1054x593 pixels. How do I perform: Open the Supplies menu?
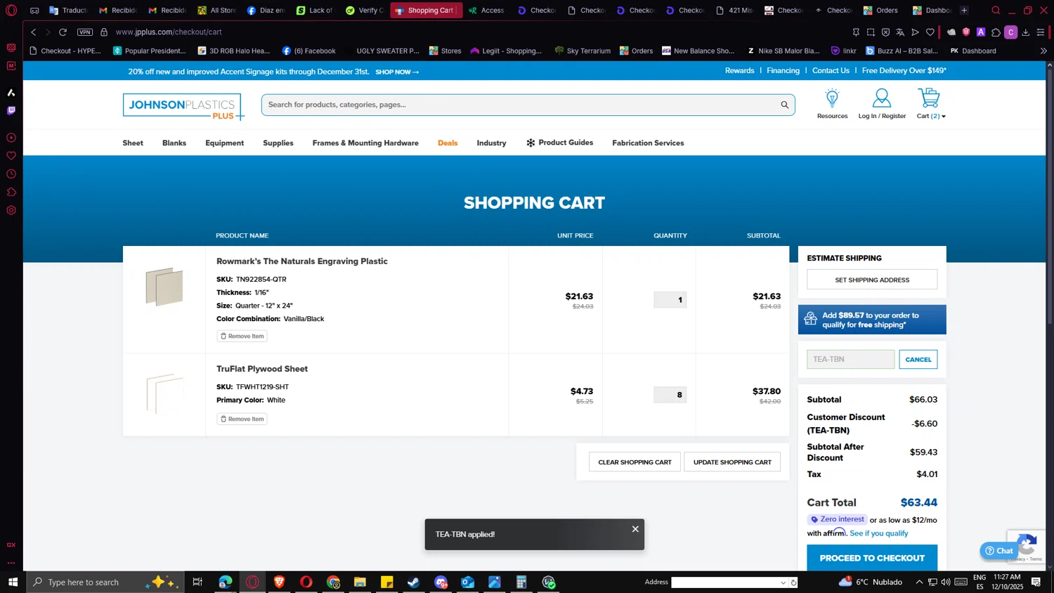278,143
